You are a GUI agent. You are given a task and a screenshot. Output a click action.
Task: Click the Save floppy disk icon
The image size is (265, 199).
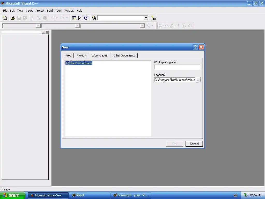(x=19, y=18)
